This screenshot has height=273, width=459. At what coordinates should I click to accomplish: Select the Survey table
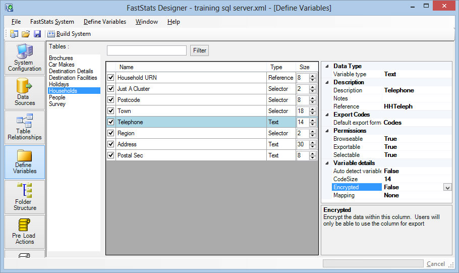[x=57, y=104]
